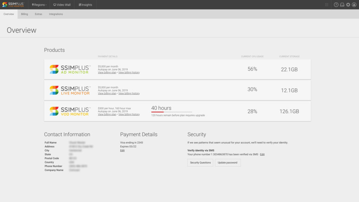The image size is (359, 202).
Task: Select the Extras tab
Action: (38, 14)
